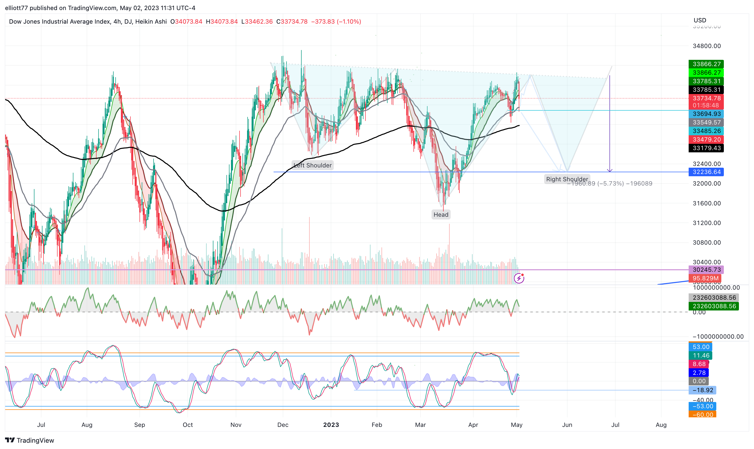The width and height of the screenshot is (754, 449).
Task: Click the TradingView logo at bottom left
Action: coord(29,440)
